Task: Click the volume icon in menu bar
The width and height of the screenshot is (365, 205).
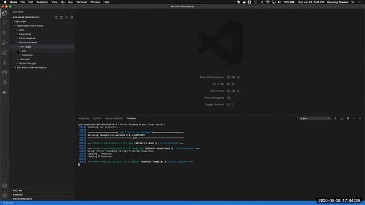Action: click(x=279, y=2)
